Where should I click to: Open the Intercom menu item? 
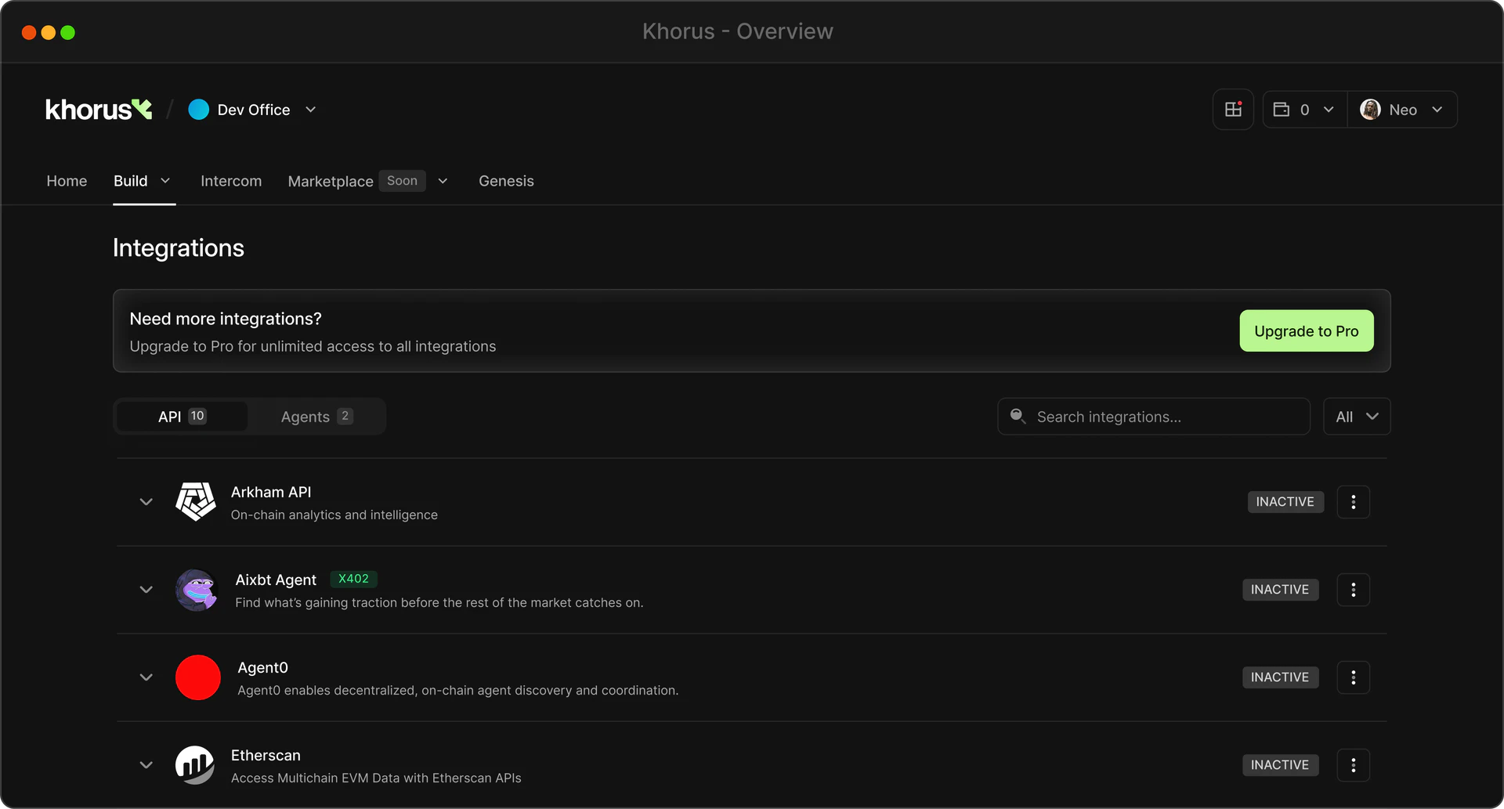[x=231, y=181]
